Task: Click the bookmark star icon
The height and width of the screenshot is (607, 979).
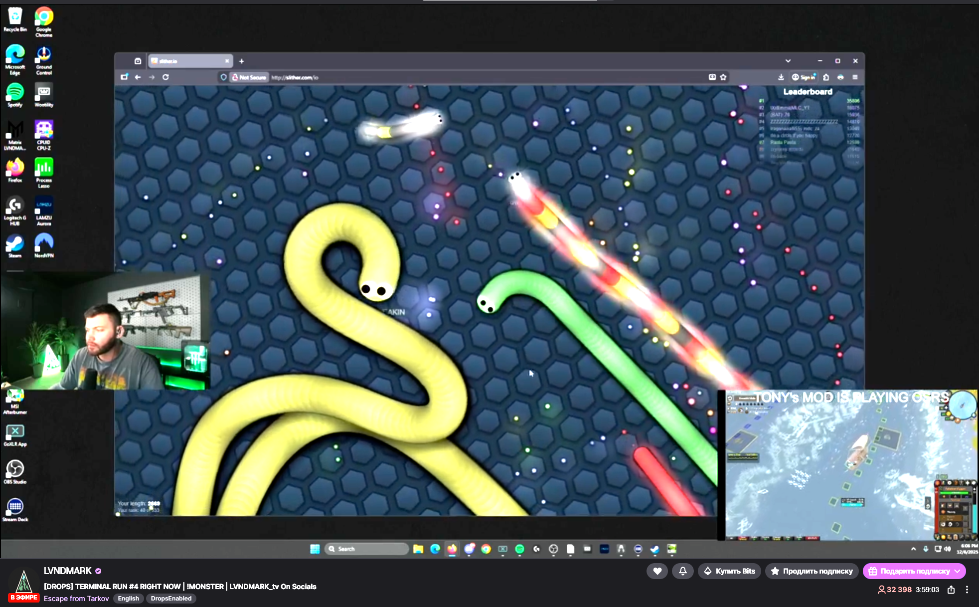Action: click(723, 77)
